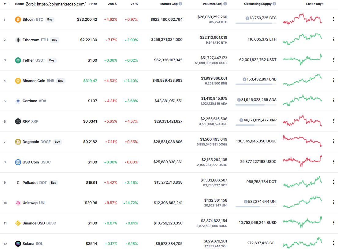Click the Uniswap logo icon

[x=18, y=203]
